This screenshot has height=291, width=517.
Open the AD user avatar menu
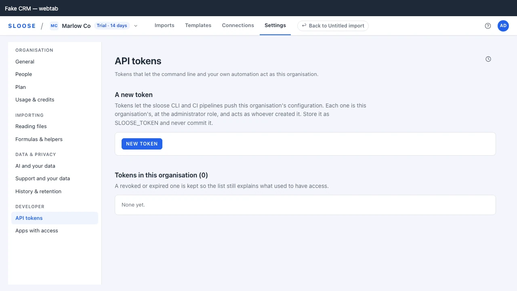pyautogui.click(x=503, y=26)
